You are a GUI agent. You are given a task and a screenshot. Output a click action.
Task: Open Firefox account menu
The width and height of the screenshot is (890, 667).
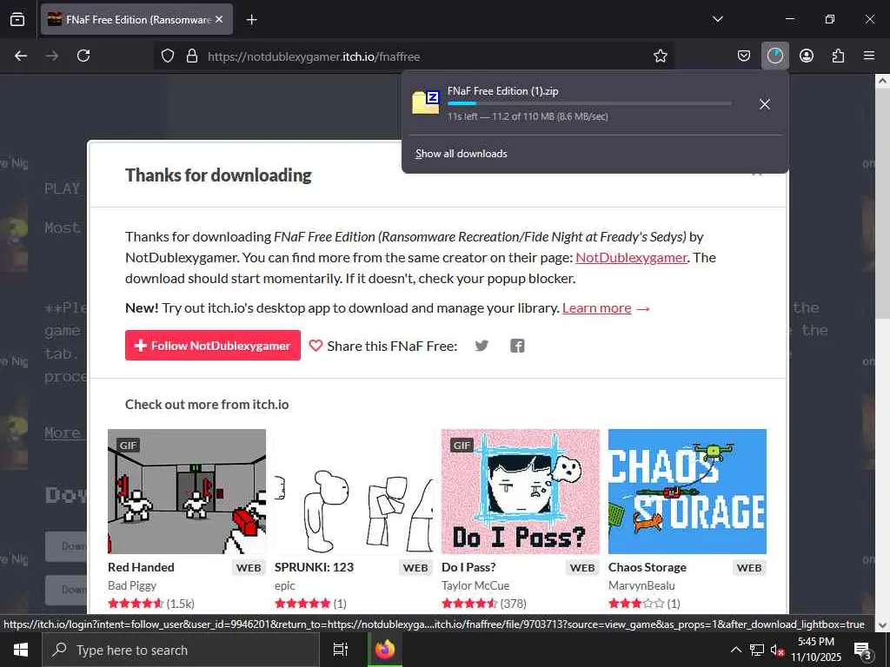coord(807,56)
